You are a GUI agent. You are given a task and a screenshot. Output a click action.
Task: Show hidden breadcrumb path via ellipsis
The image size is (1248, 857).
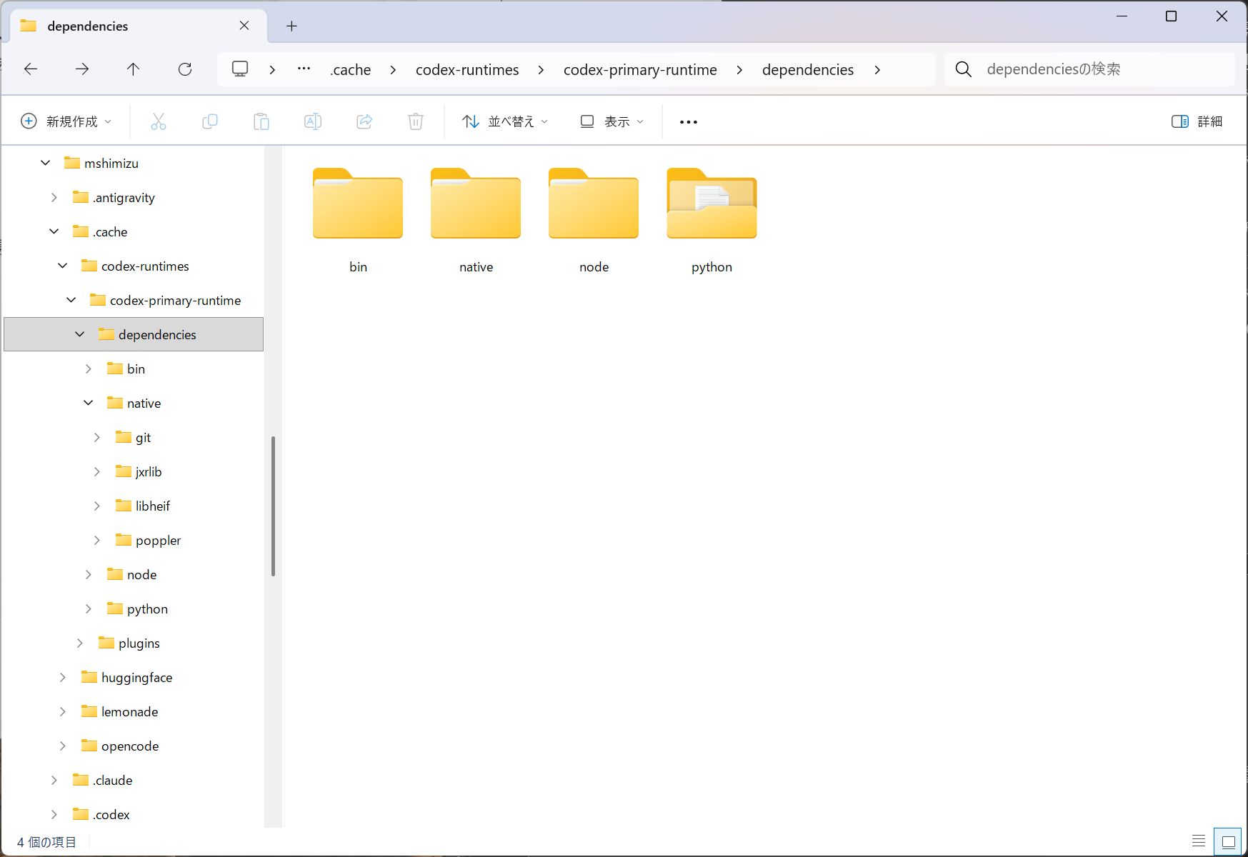pos(304,69)
